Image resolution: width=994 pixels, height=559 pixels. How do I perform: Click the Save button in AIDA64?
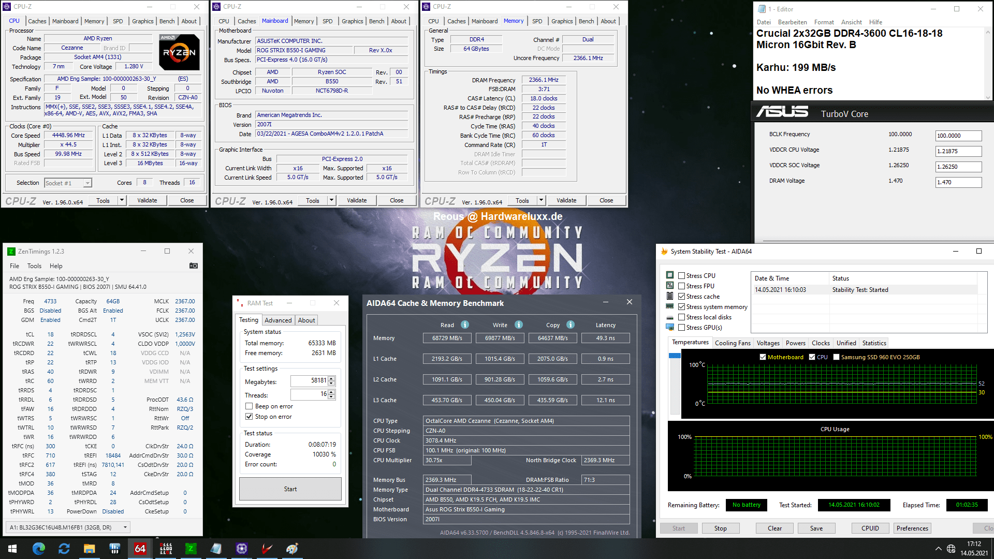[x=816, y=528]
